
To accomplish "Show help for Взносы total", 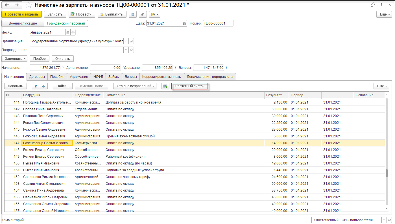I will pos(226,68).
